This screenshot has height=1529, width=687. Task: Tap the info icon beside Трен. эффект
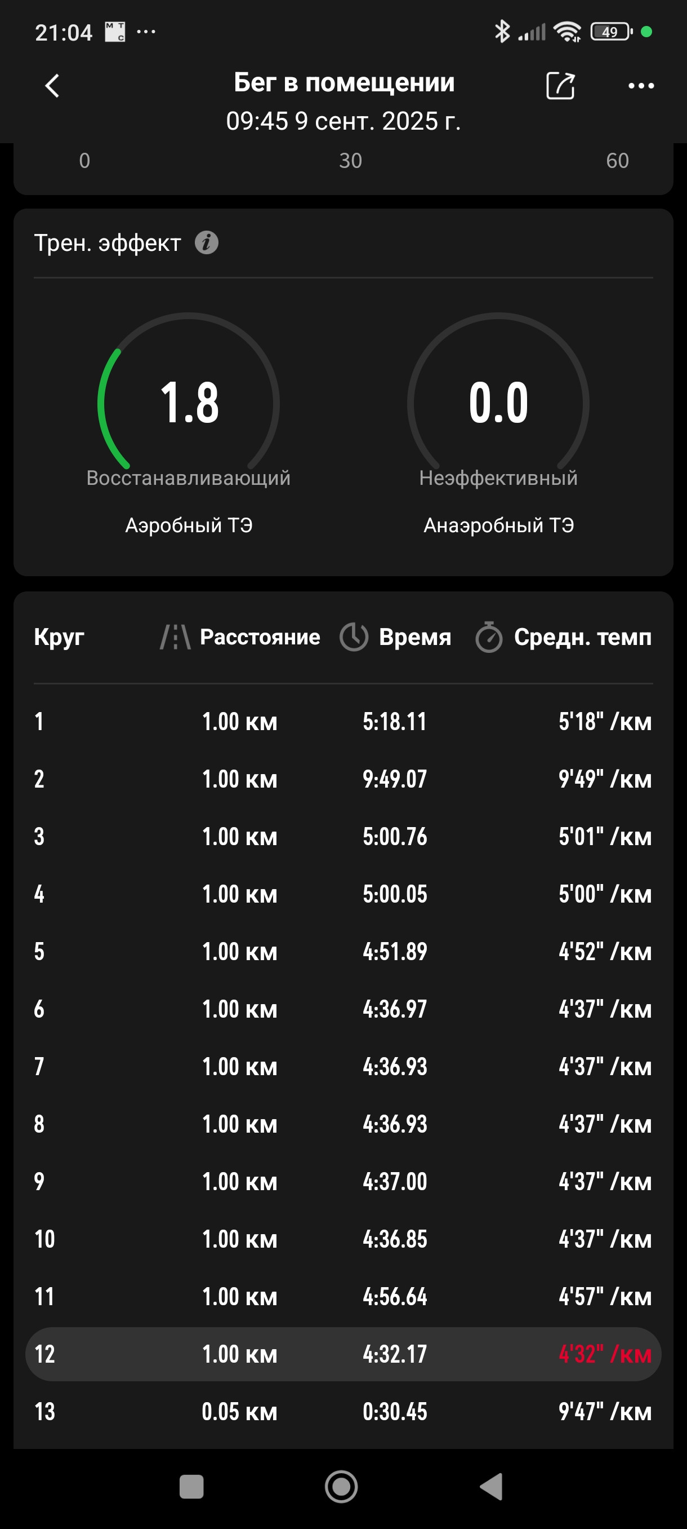[x=206, y=243]
